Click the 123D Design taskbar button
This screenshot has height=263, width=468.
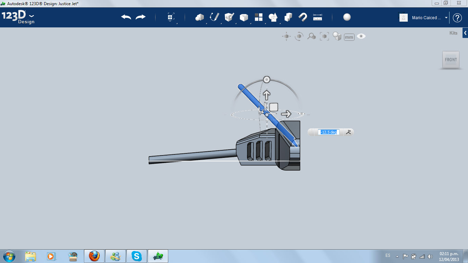[158, 256]
